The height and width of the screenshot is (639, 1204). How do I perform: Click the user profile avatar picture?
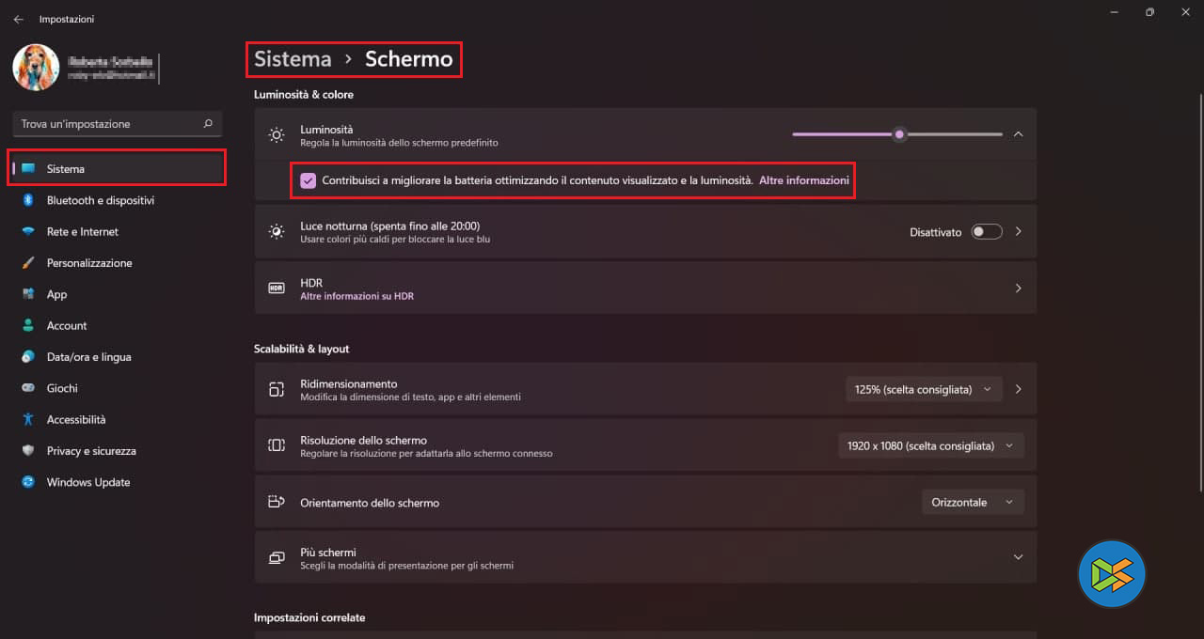[36, 68]
